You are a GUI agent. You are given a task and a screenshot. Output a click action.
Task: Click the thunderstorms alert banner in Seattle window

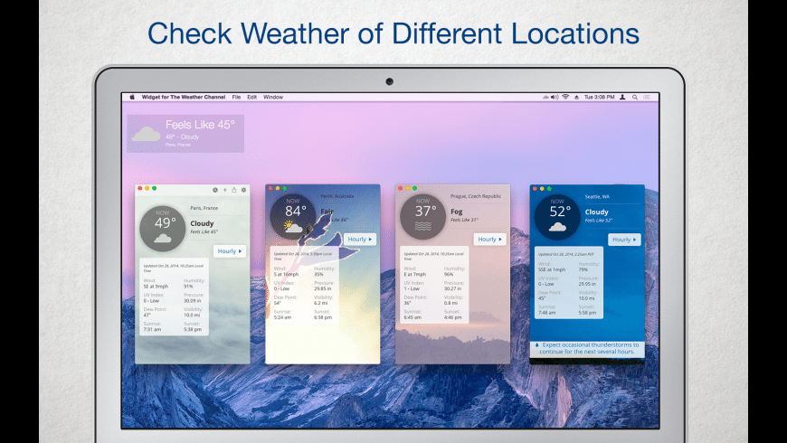(587, 349)
